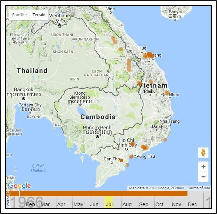Image resolution: width=217 pixels, height=214 pixels.
Task: Click the Ho Chi Minh City marker
Action: [132, 144]
